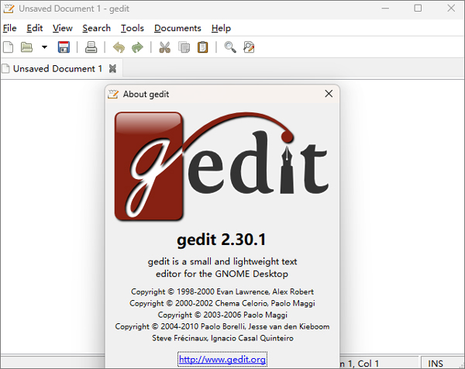Click the 2000-2002 Chema Celorio copyright line
The width and height of the screenshot is (465, 369).
(x=222, y=303)
